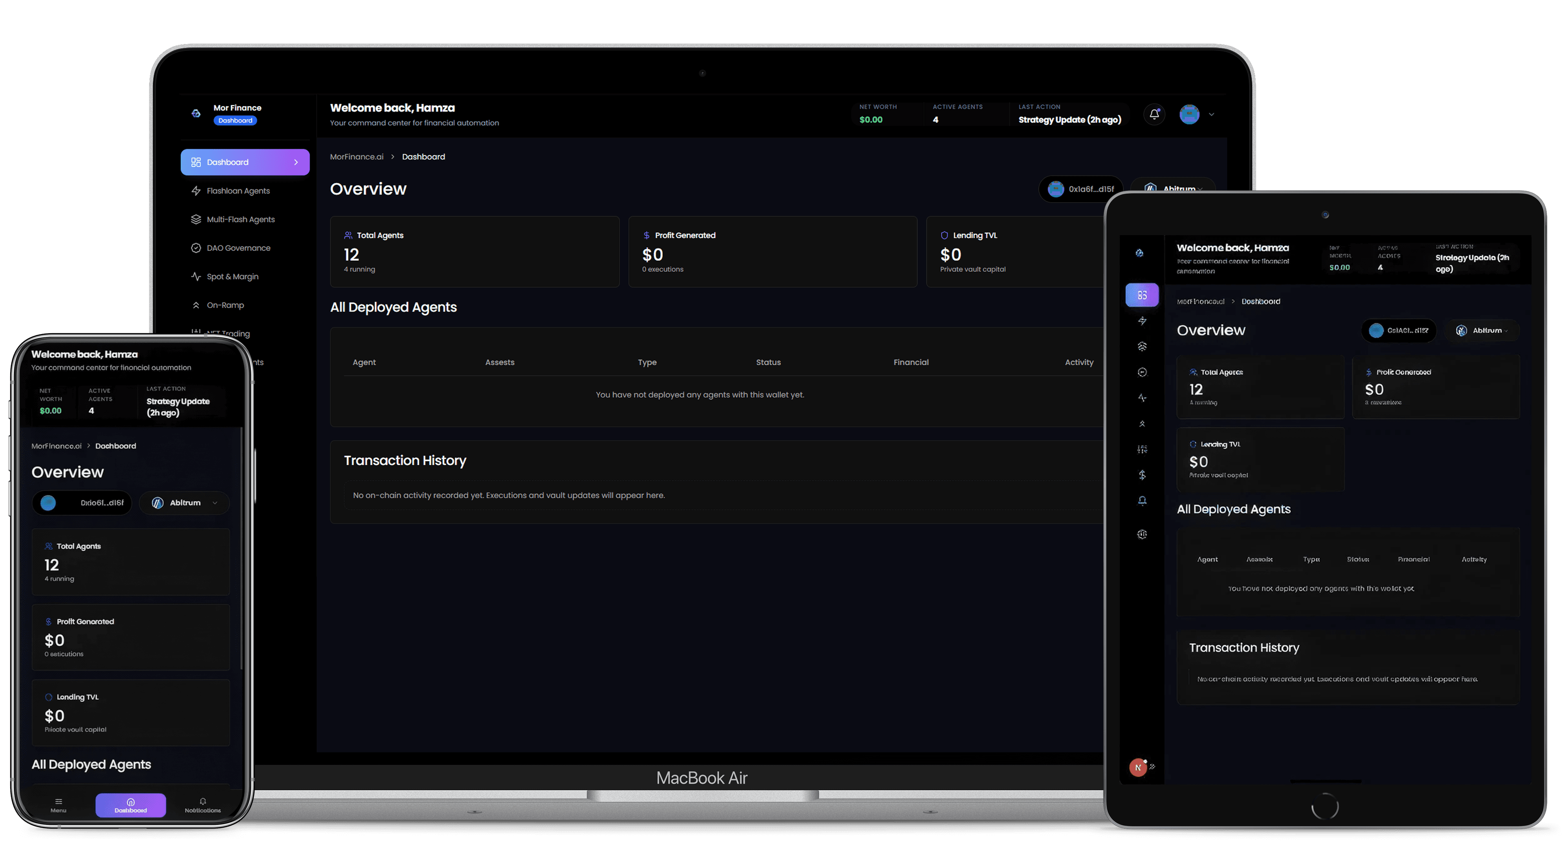The image size is (1564, 855).
Task: Click the Dashboard badge under Mor Finance
Action: tap(235, 120)
